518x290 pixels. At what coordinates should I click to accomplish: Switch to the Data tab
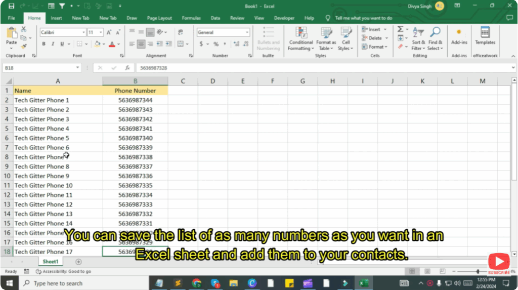215,18
